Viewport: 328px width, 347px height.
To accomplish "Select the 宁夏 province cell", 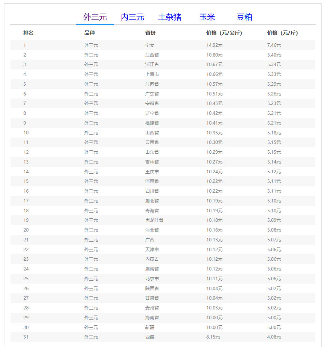I will click(x=150, y=45).
